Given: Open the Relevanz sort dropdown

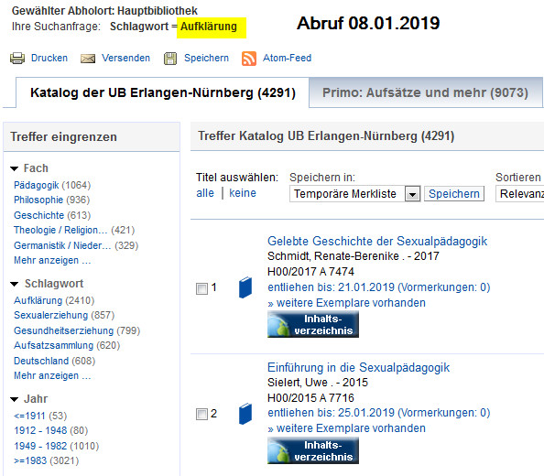Looking at the screenshot, I should tap(519, 194).
